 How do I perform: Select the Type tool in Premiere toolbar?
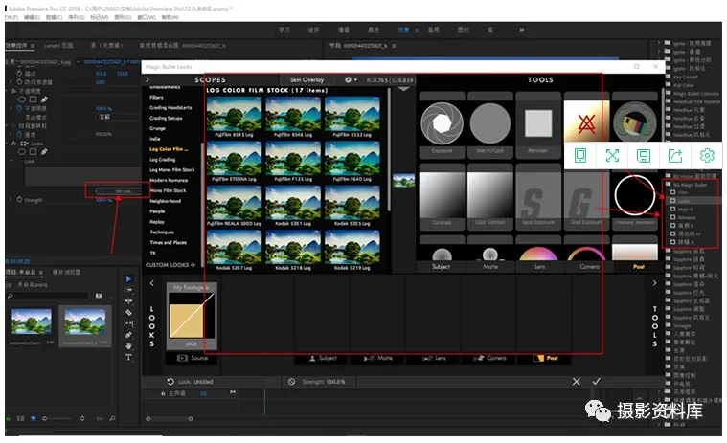click(129, 358)
